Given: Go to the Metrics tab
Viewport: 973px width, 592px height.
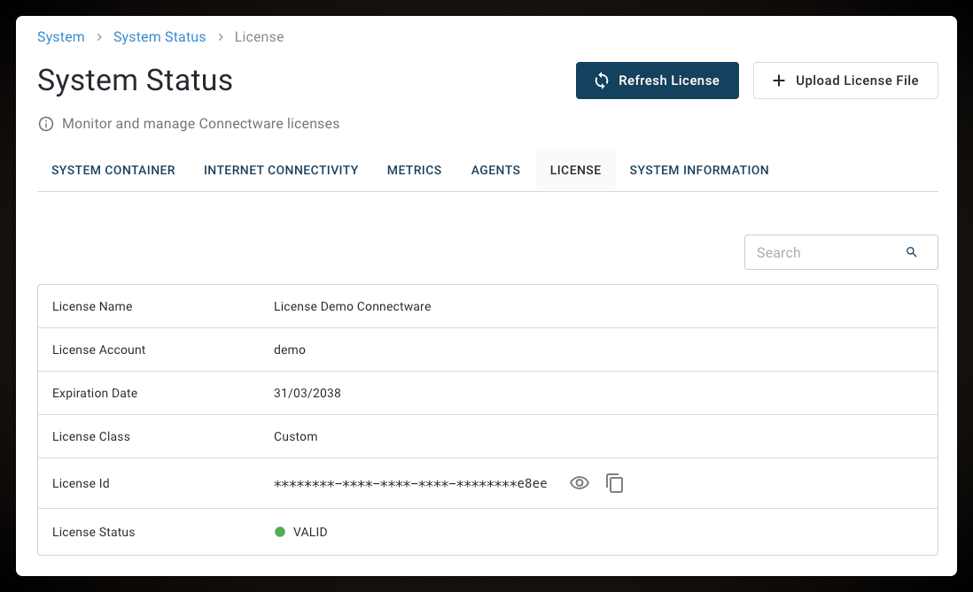Looking at the screenshot, I should coord(414,170).
